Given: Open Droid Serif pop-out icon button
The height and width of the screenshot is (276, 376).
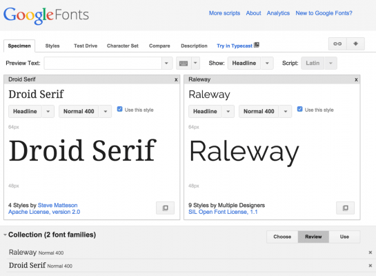Looking at the screenshot, I should (165, 208).
